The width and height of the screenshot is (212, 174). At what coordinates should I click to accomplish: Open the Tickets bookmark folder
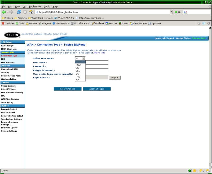7,18
